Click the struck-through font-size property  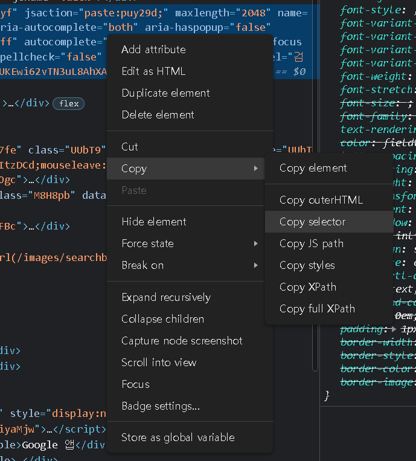[368, 103]
